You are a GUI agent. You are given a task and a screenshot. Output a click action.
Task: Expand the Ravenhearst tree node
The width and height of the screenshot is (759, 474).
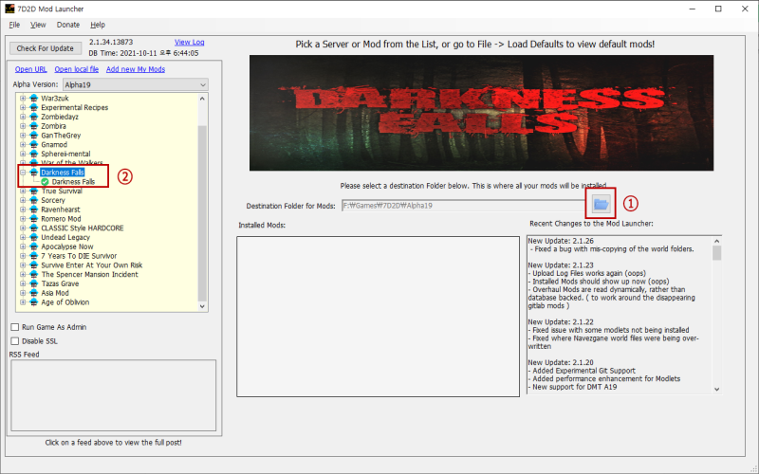click(23, 210)
